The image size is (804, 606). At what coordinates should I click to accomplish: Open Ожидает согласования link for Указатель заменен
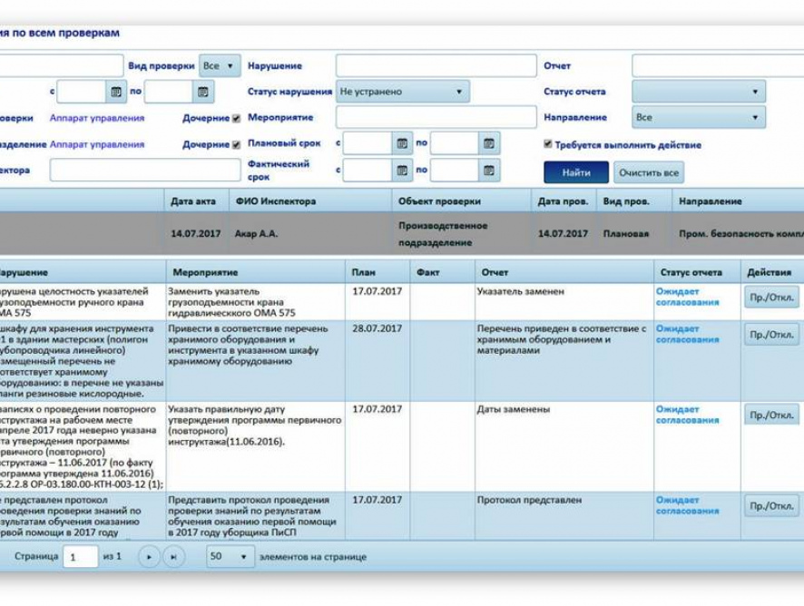687,297
